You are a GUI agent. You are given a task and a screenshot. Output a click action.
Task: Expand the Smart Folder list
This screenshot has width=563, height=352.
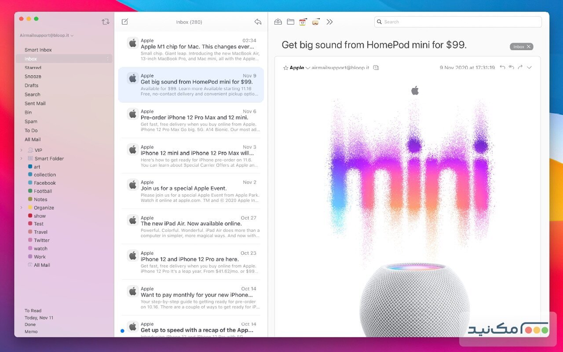click(x=21, y=158)
